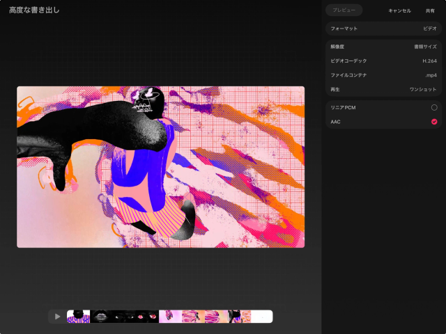
Task: Cancel export with キャンセル
Action: (x=399, y=11)
